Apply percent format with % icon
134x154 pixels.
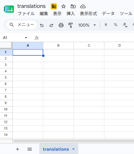pos(116,25)
